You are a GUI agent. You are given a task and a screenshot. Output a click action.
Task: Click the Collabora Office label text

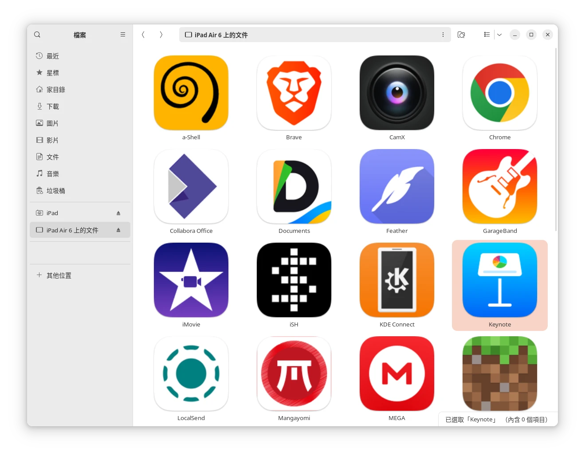[x=191, y=231]
